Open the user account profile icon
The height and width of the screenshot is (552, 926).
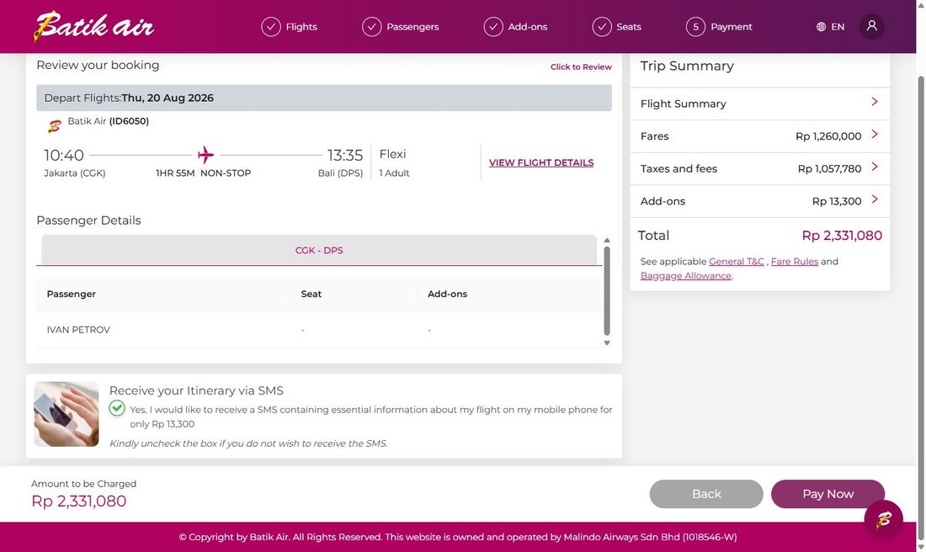pyautogui.click(x=871, y=27)
